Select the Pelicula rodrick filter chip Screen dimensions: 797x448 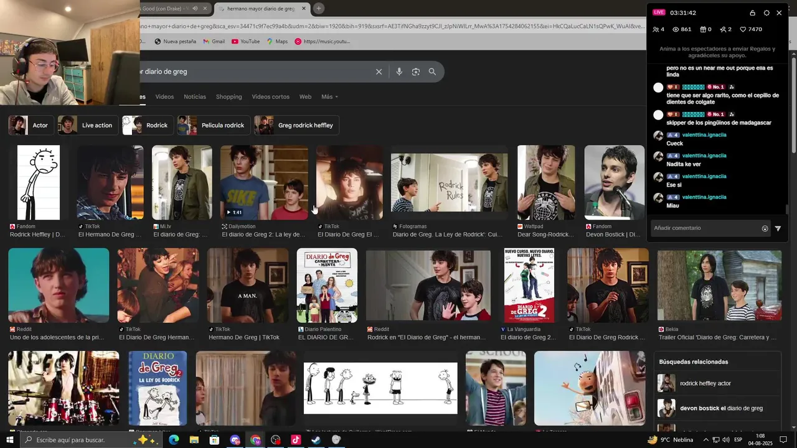coord(213,125)
